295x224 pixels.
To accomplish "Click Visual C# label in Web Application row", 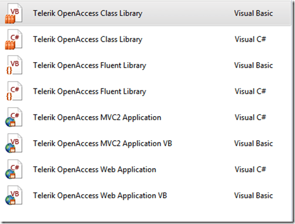I will click(250, 169).
